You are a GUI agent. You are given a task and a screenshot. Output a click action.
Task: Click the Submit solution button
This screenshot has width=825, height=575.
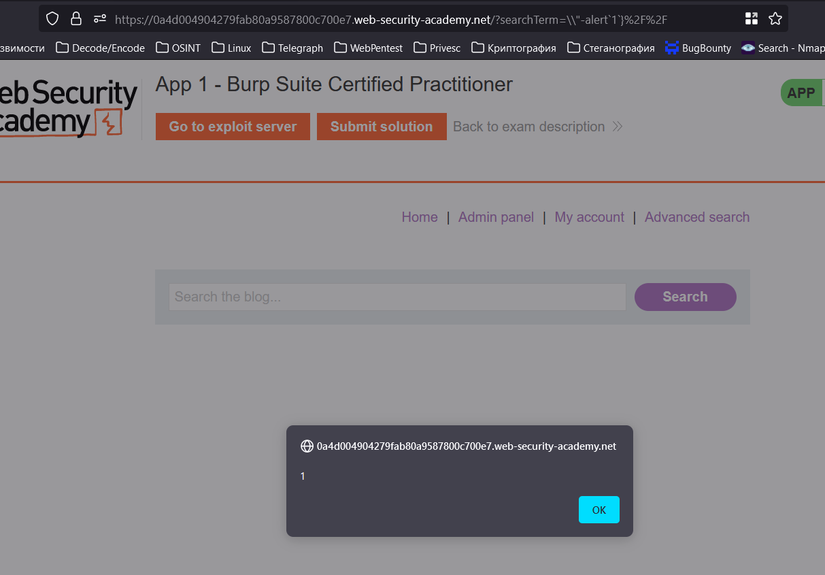(382, 127)
